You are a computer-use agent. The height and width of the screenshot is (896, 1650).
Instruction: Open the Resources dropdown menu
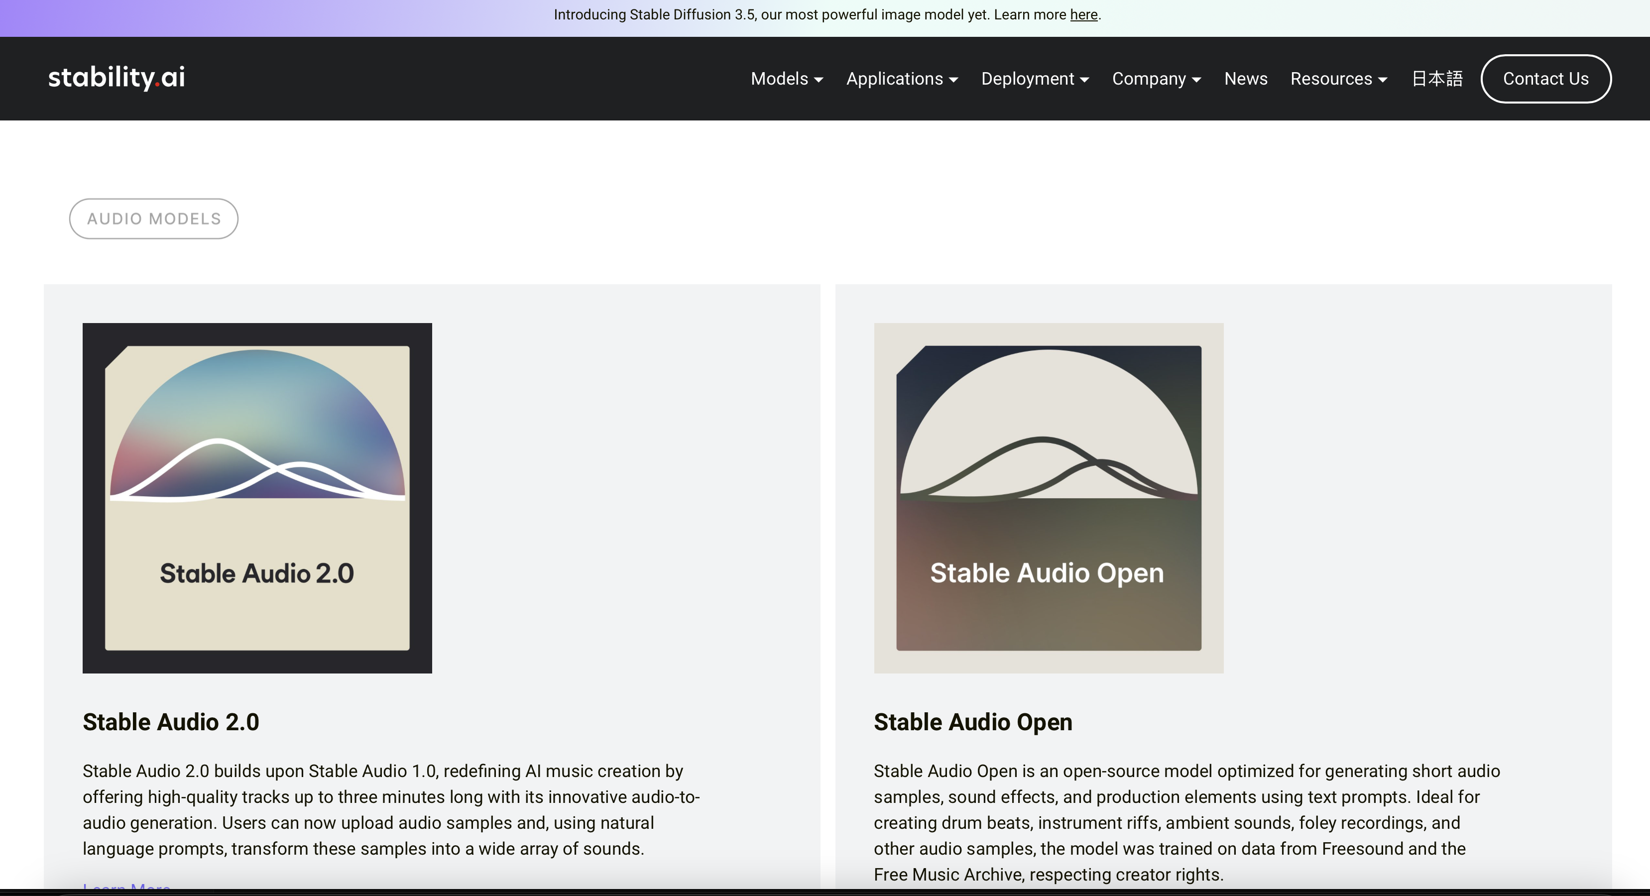point(1338,79)
